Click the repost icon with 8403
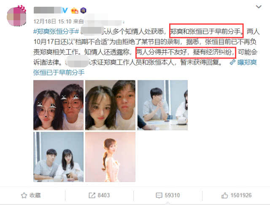Image resolution: width=270 pixels, height=205 pixels. tap(92, 195)
